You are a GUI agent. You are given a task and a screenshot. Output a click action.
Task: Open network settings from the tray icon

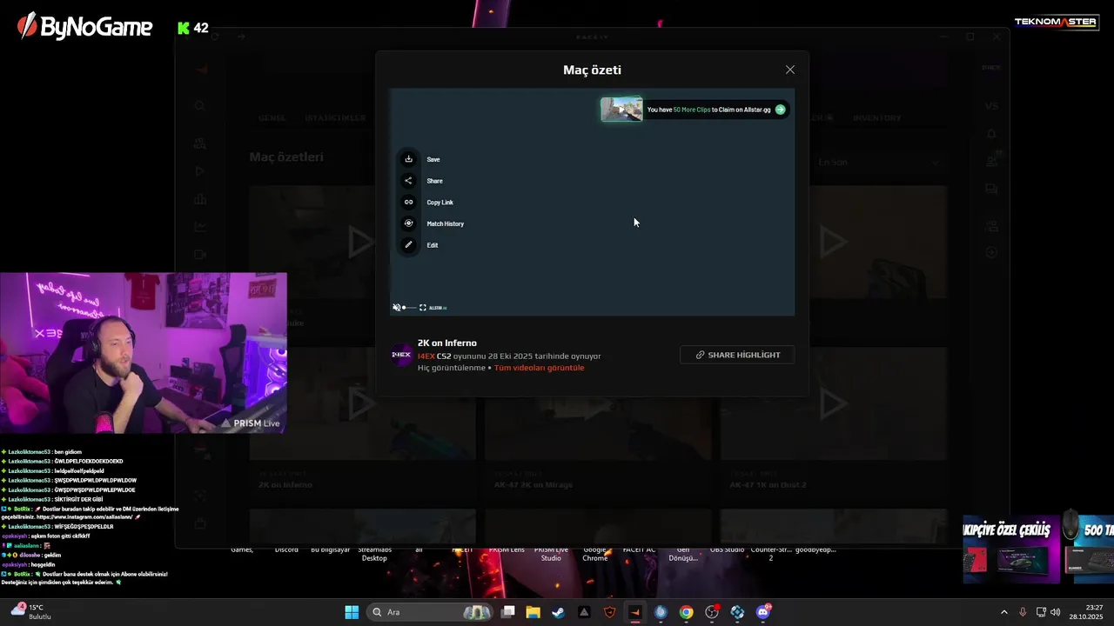pyautogui.click(x=1041, y=612)
